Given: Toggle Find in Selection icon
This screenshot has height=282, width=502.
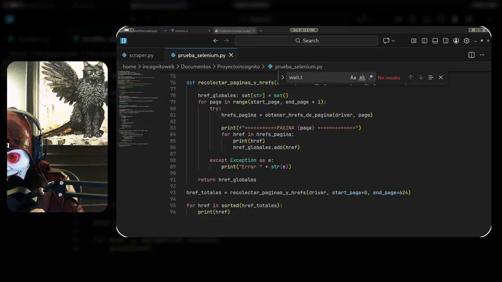Looking at the screenshot, I should tap(431, 78).
